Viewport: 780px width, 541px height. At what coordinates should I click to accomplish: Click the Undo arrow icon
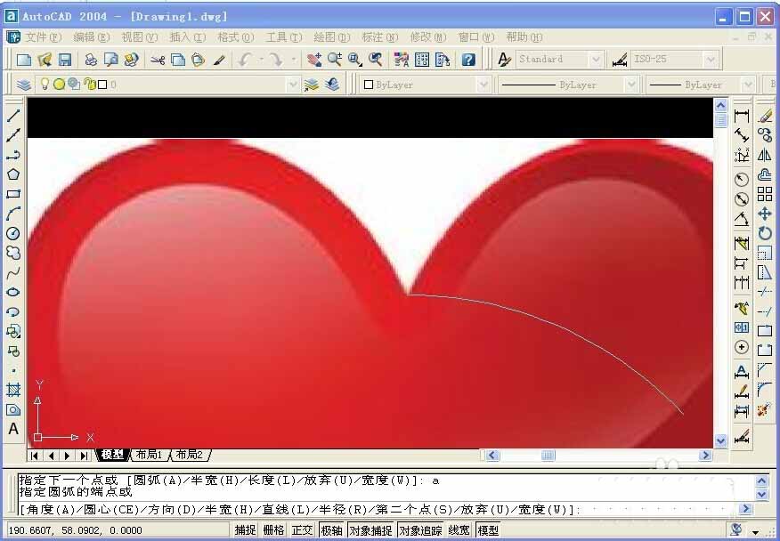click(244, 60)
